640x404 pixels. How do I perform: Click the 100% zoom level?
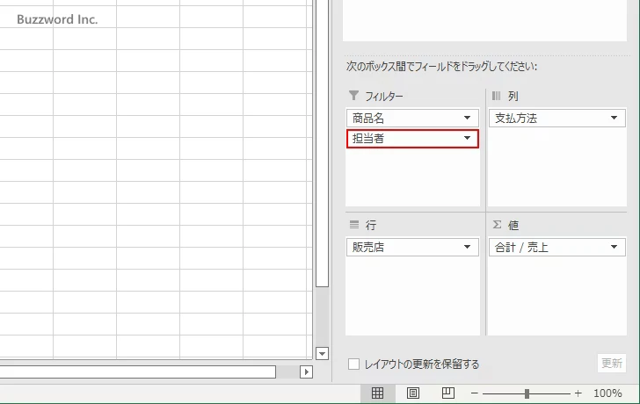(607, 393)
